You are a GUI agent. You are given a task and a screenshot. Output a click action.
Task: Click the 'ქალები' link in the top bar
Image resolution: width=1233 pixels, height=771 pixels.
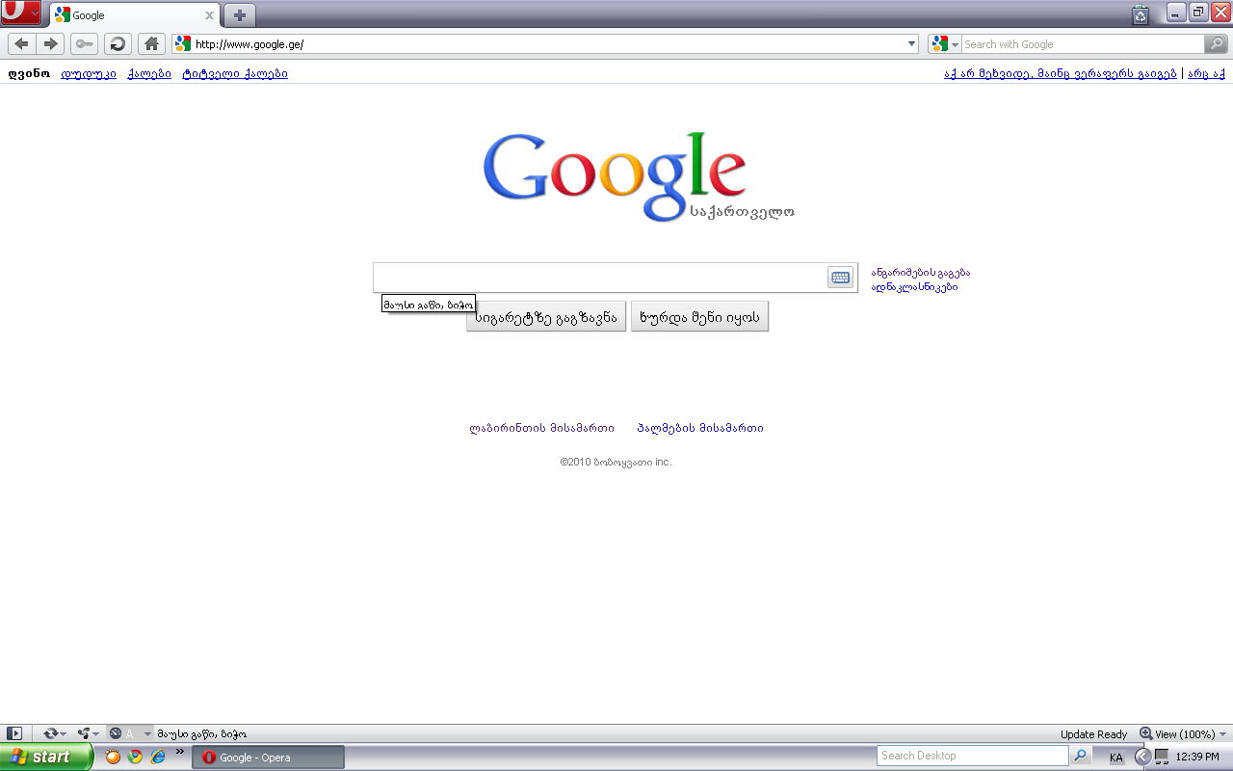[149, 73]
